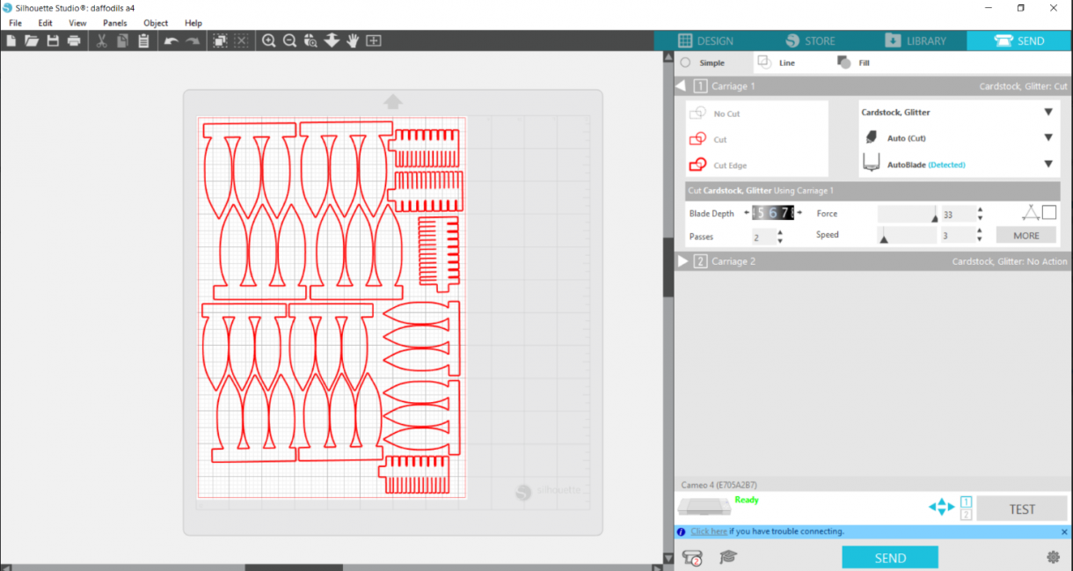The width and height of the screenshot is (1073, 571).
Task: Redo the last undone action
Action: [x=192, y=40]
